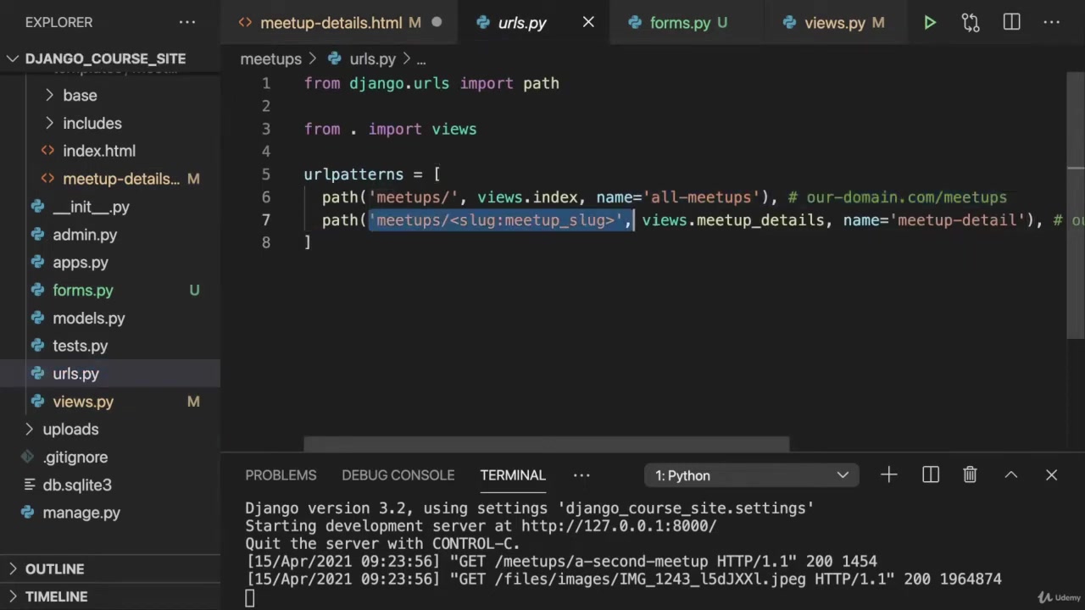Close the terminal panel
Image resolution: width=1085 pixels, height=610 pixels.
point(1051,475)
